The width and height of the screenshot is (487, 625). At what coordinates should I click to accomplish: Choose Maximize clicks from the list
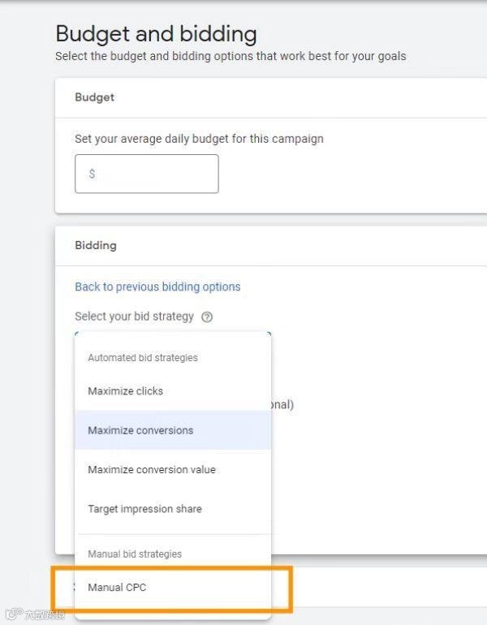[x=125, y=391]
